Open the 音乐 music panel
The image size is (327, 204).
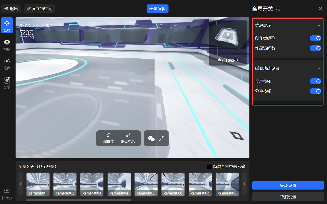[x=7, y=83]
